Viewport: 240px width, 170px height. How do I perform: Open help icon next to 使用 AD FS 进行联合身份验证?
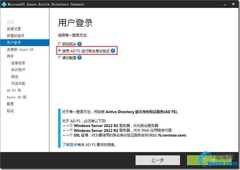point(113,51)
